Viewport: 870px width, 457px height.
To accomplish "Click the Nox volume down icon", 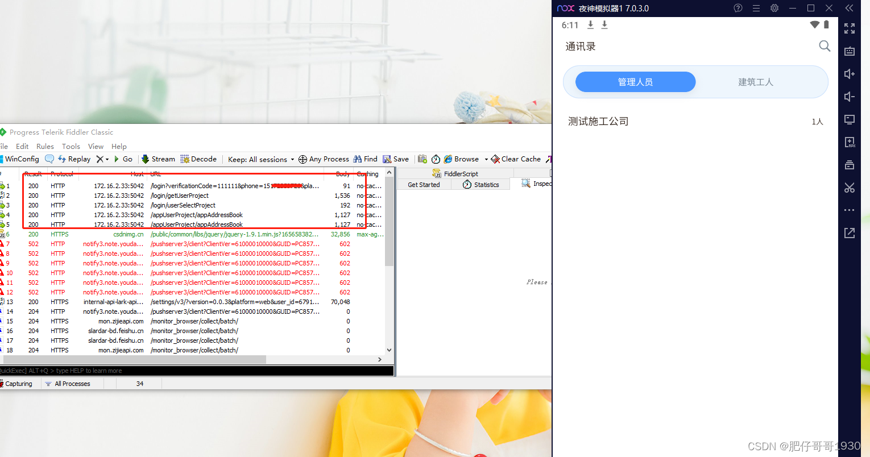I will (850, 97).
